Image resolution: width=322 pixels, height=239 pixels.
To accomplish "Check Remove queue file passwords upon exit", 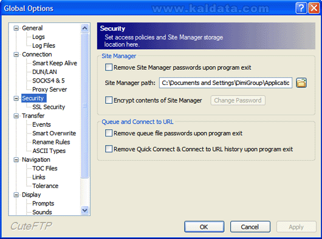I will pyautogui.click(x=109, y=133).
